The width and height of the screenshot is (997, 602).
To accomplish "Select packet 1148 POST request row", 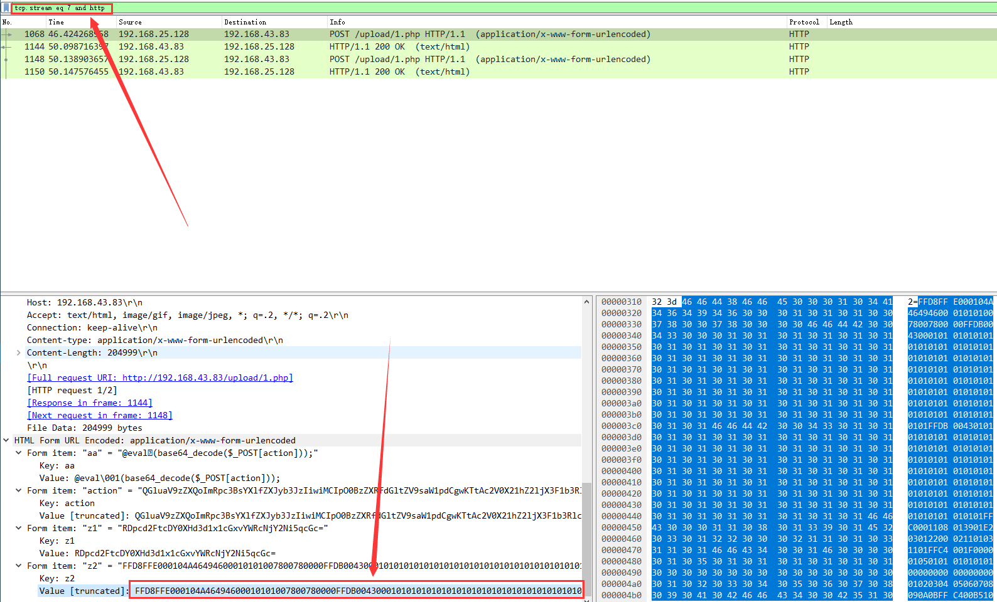I will 498,60.
